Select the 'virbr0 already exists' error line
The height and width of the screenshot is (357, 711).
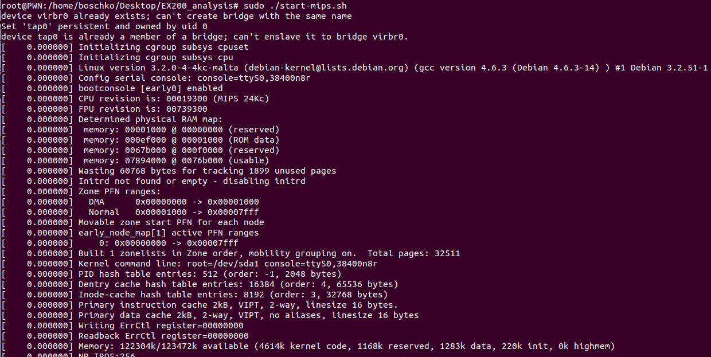click(x=177, y=16)
